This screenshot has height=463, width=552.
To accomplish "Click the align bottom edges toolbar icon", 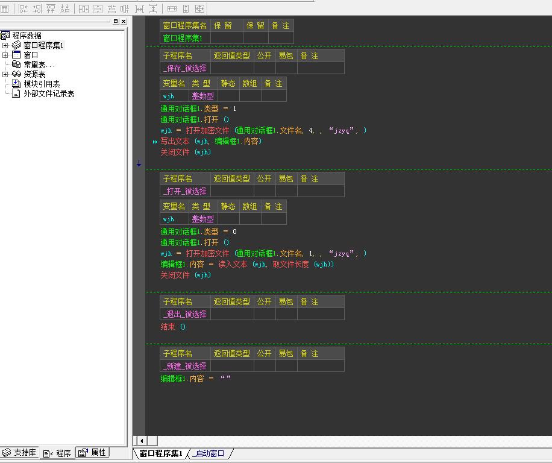I will [x=64, y=8].
